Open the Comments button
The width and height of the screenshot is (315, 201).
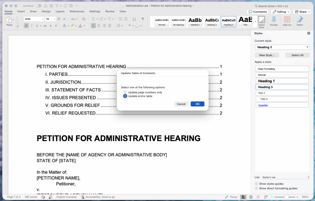258,12
